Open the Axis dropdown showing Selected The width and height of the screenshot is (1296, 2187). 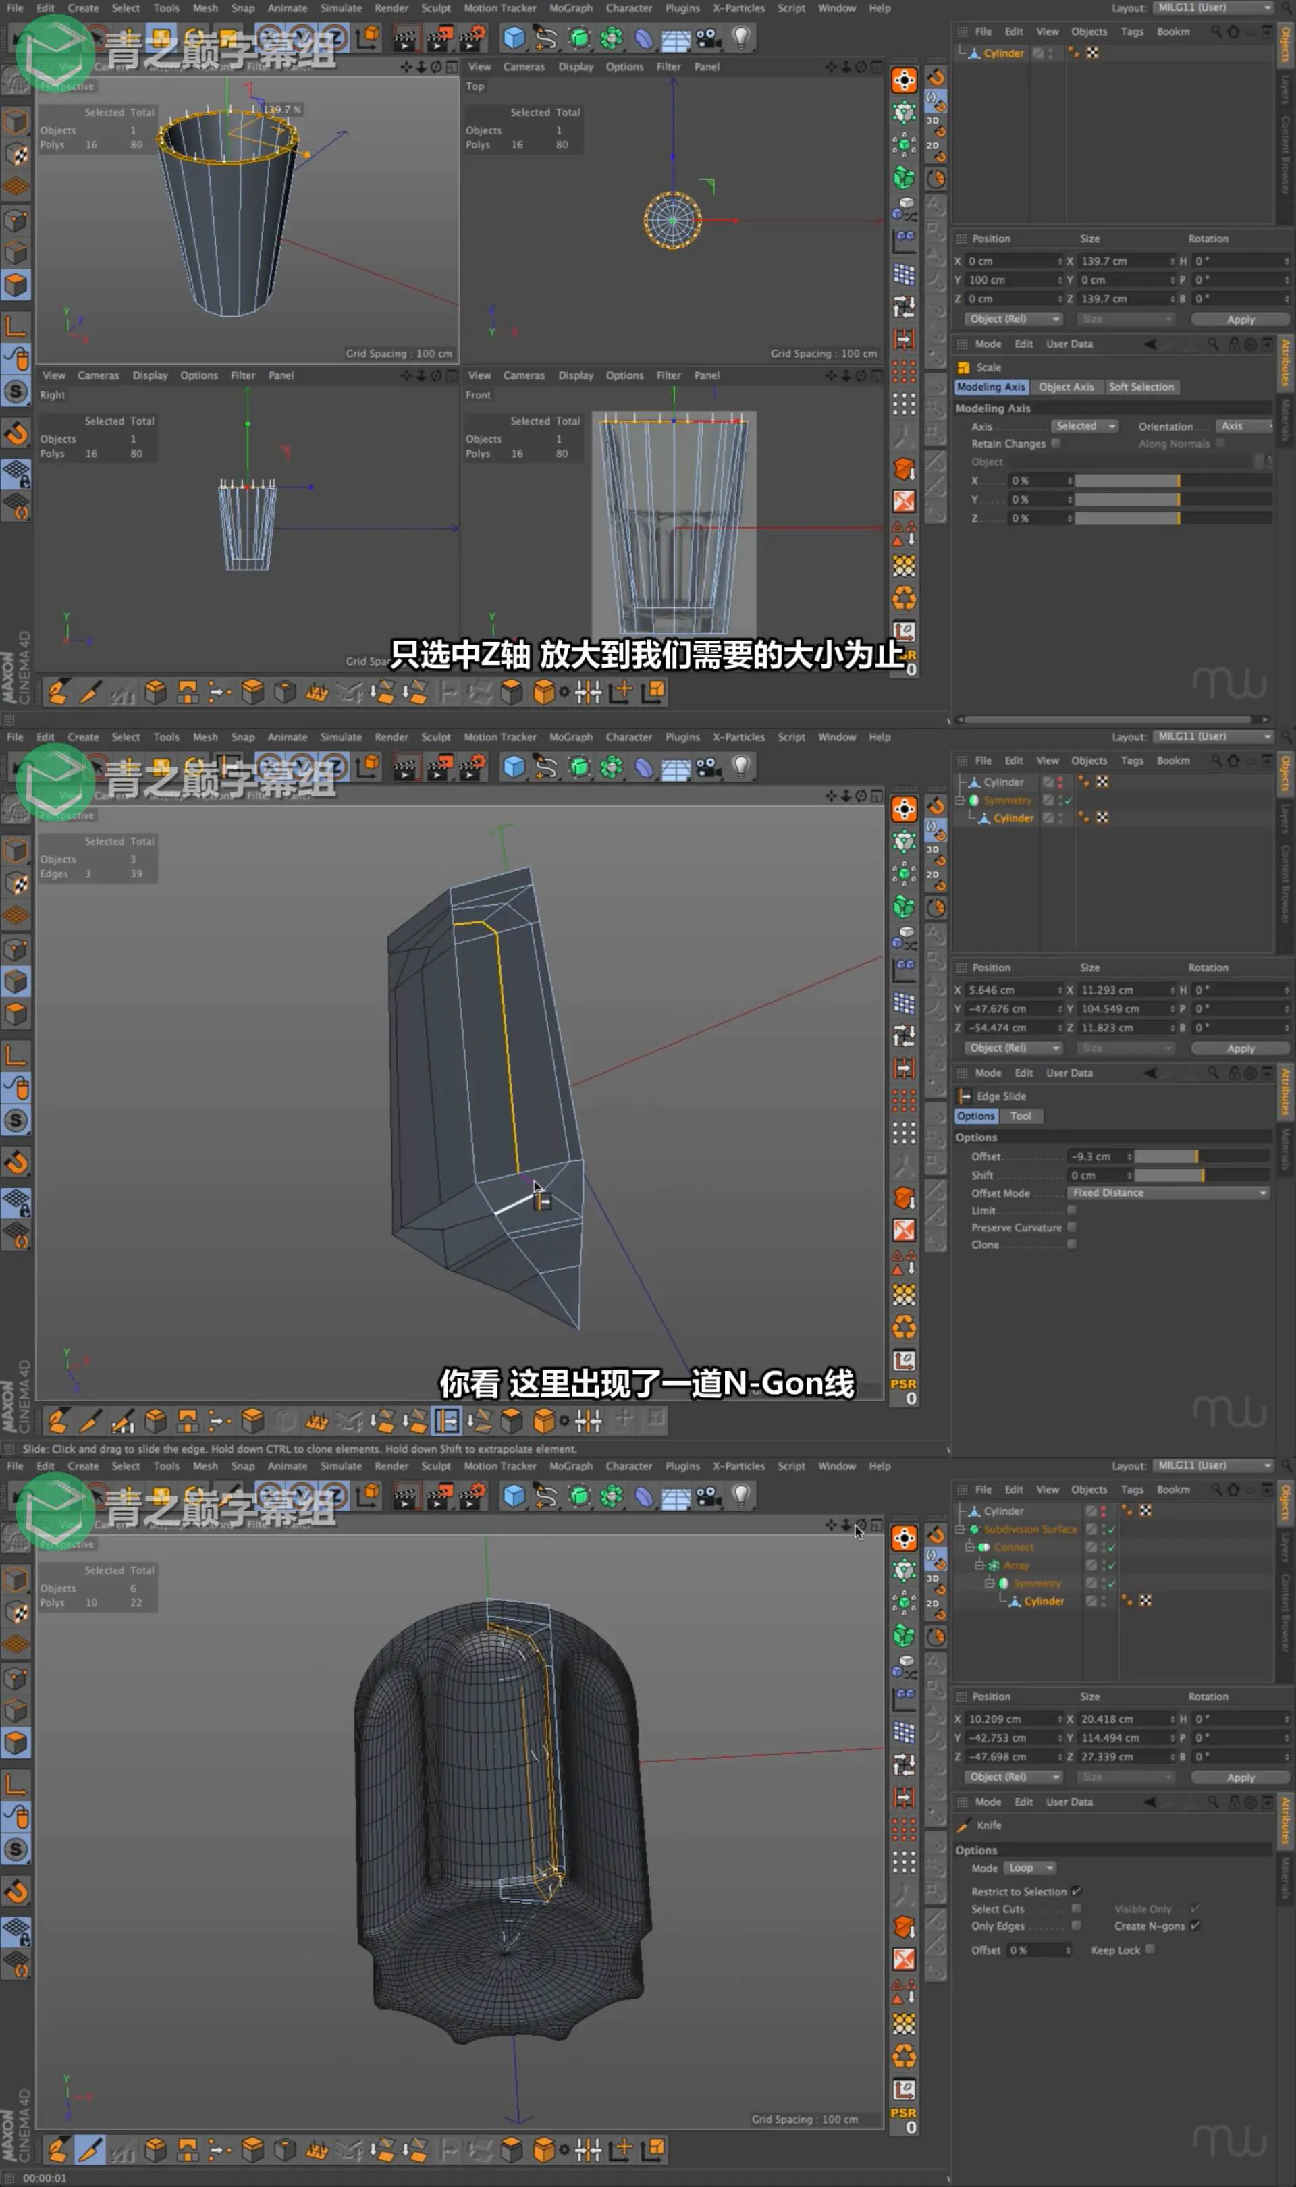(x=1084, y=426)
